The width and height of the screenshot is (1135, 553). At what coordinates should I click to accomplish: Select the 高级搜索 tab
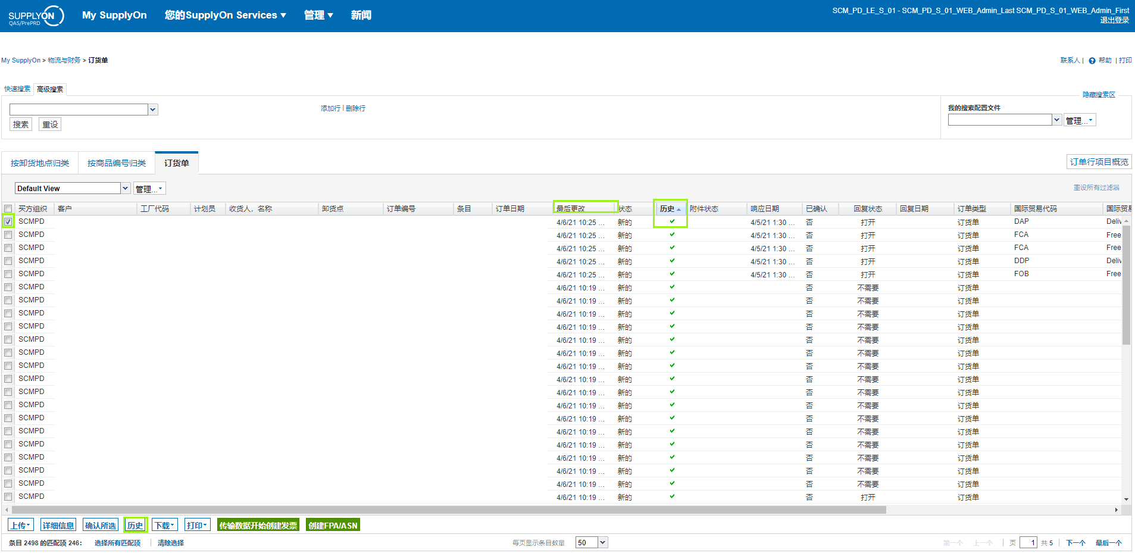[x=50, y=89]
